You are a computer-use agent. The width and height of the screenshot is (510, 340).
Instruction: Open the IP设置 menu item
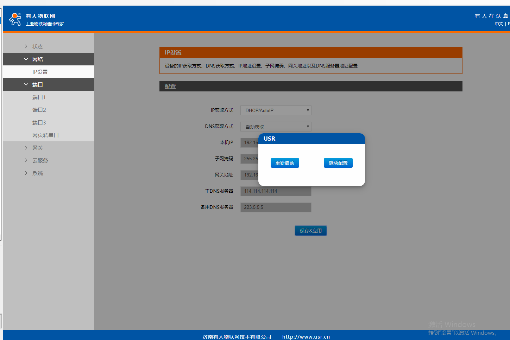[40, 72]
